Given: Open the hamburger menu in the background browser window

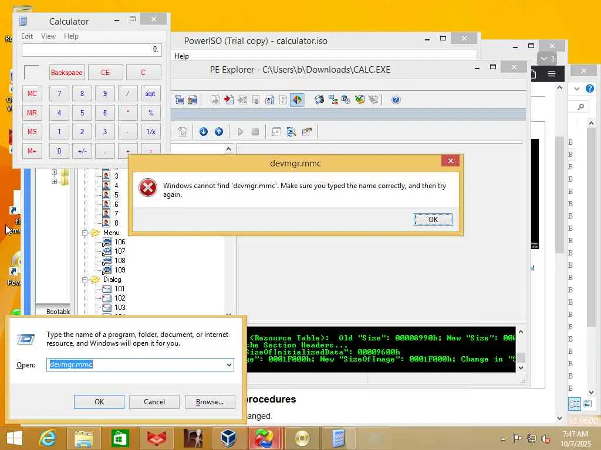Looking at the screenshot, I should pos(552,73).
